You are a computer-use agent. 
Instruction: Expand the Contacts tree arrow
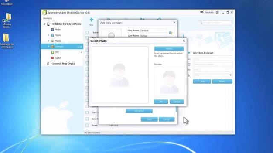[x=48, y=46]
